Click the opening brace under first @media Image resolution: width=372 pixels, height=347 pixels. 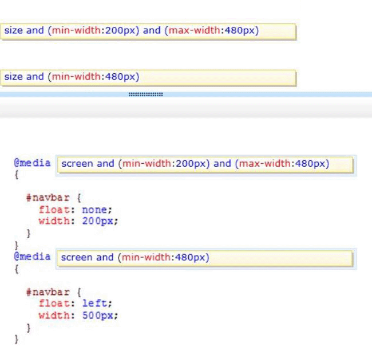[17, 175]
